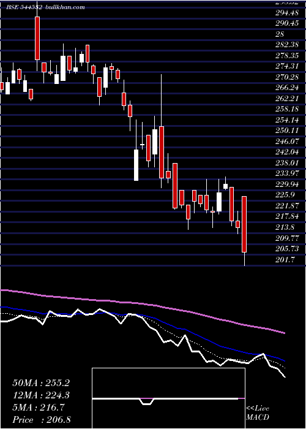Click the 12MA : 224.3 readout
306x429 pixels.
(41, 395)
